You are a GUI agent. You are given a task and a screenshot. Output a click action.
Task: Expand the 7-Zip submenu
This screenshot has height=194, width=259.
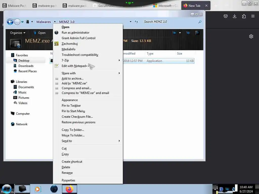88,60
